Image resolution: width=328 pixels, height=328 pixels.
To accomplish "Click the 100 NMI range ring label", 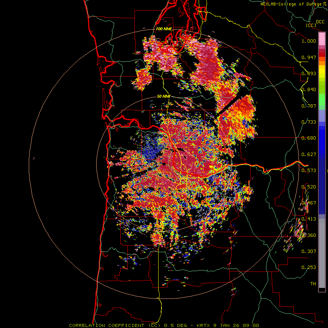I will [x=164, y=29].
